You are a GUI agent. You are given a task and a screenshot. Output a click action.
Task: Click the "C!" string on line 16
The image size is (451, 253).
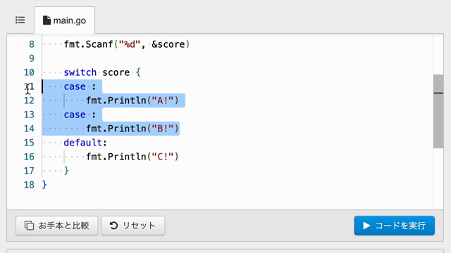tap(163, 157)
